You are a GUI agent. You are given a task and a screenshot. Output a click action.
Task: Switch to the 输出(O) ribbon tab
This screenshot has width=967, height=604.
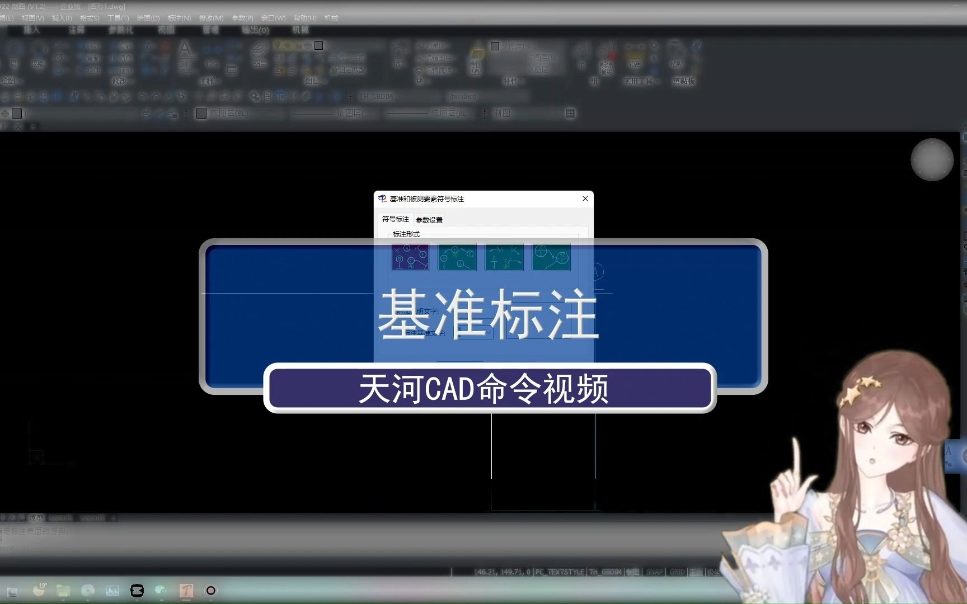coord(255,30)
